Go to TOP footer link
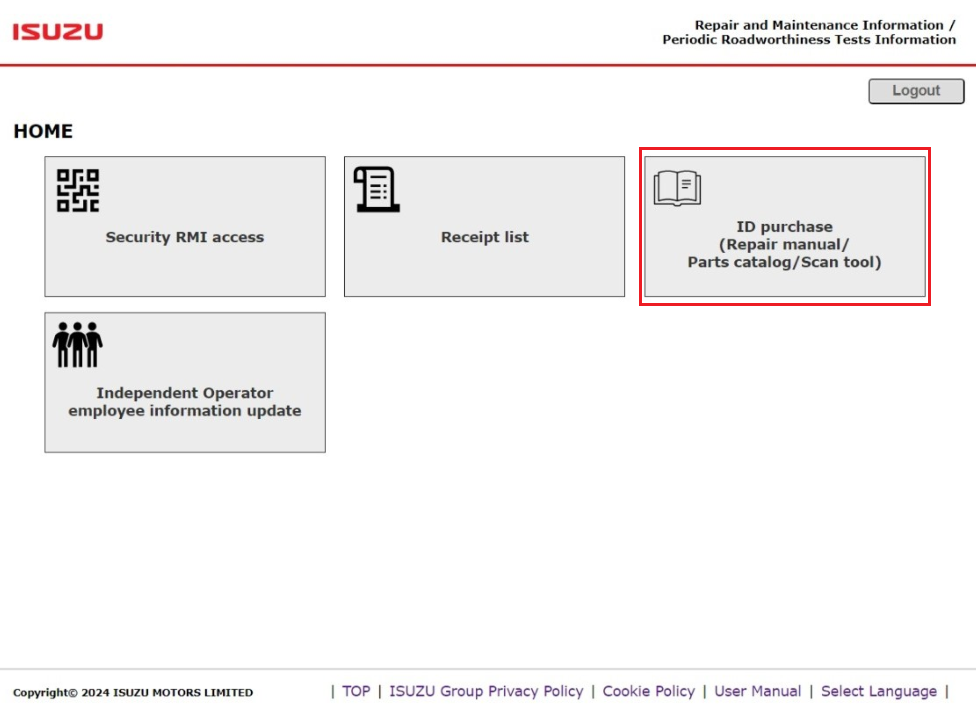This screenshot has width=976, height=719. point(356,691)
